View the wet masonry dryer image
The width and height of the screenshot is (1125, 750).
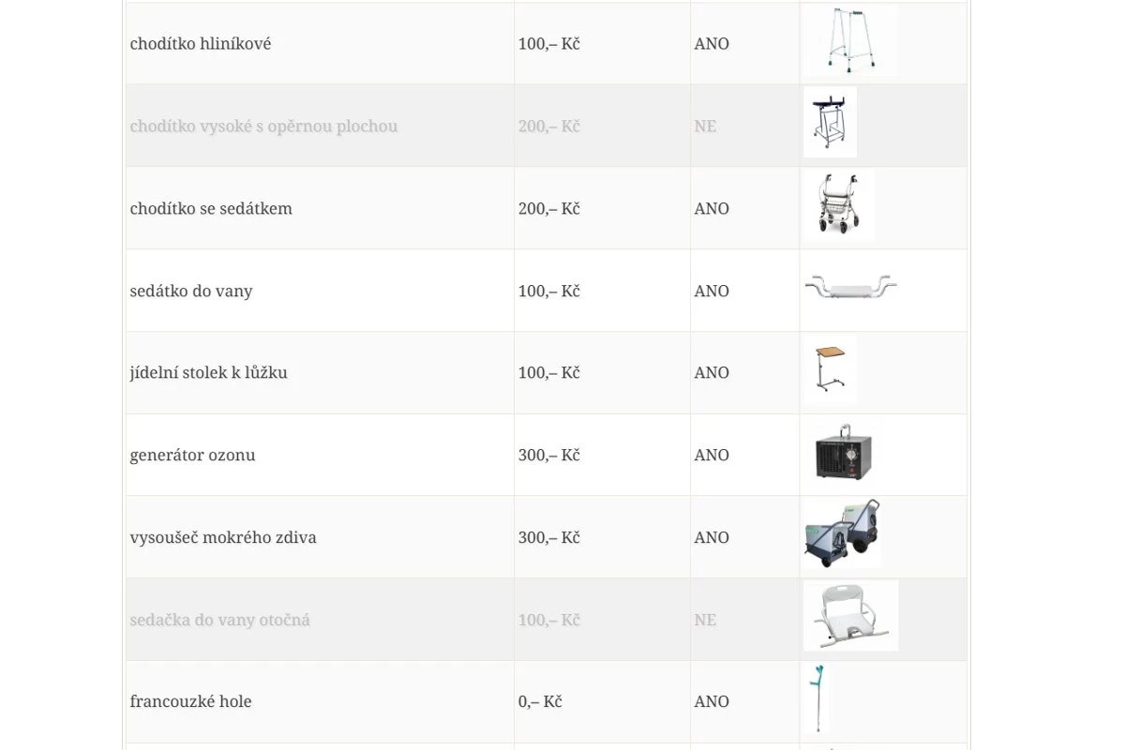pyautogui.click(x=841, y=534)
